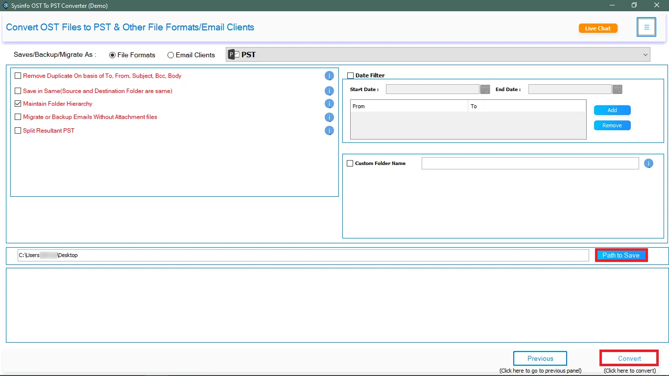Click info icon beside Save in Same
Image resolution: width=669 pixels, height=376 pixels.
point(329,91)
